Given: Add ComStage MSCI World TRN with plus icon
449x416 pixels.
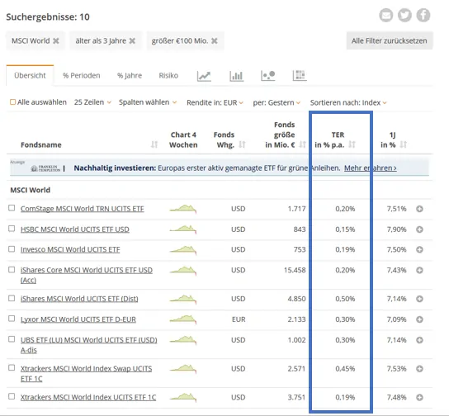Looking at the screenshot, I should pyautogui.click(x=419, y=209).
